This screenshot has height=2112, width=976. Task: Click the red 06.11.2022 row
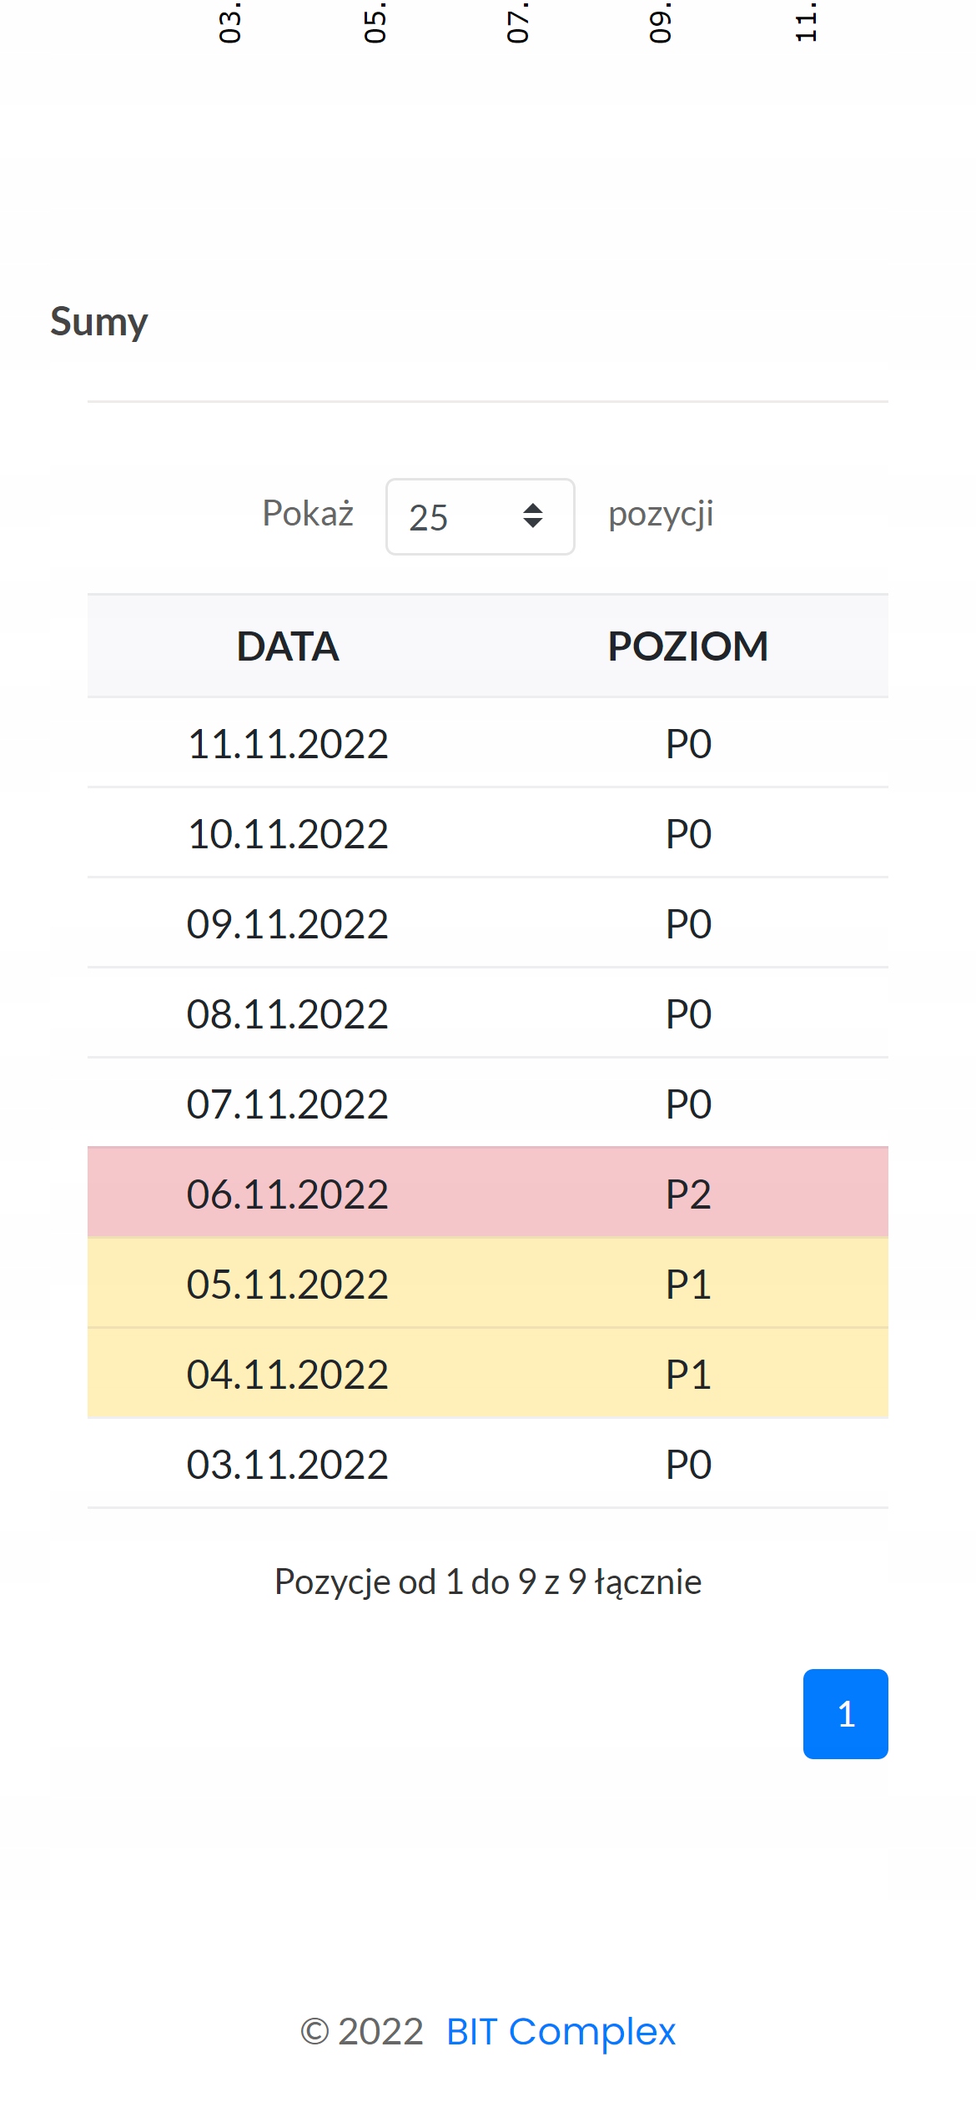coord(487,1194)
